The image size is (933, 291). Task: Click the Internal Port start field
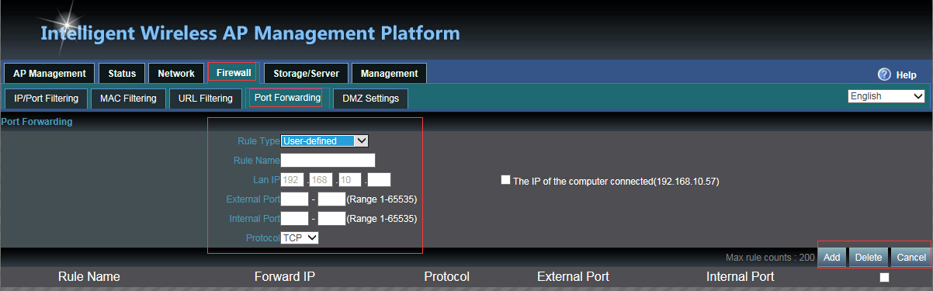click(294, 219)
